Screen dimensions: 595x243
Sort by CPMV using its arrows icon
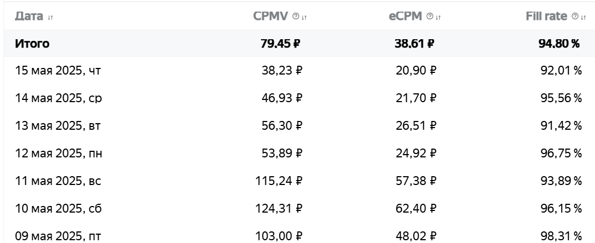click(x=304, y=17)
